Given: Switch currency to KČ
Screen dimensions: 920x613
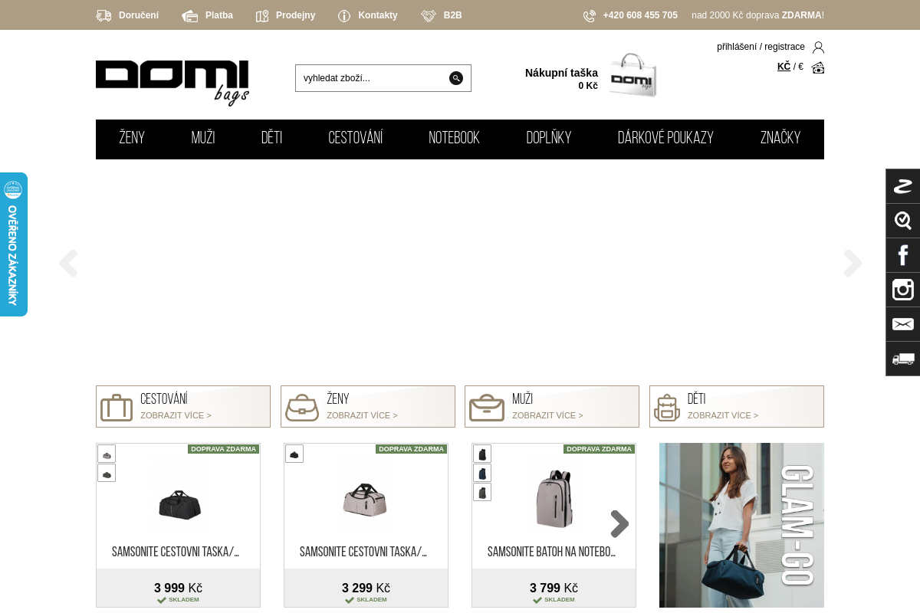Looking at the screenshot, I should coord(784,67).
